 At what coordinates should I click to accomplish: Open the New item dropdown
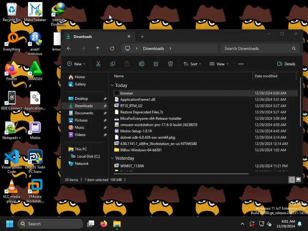[76, 64]
